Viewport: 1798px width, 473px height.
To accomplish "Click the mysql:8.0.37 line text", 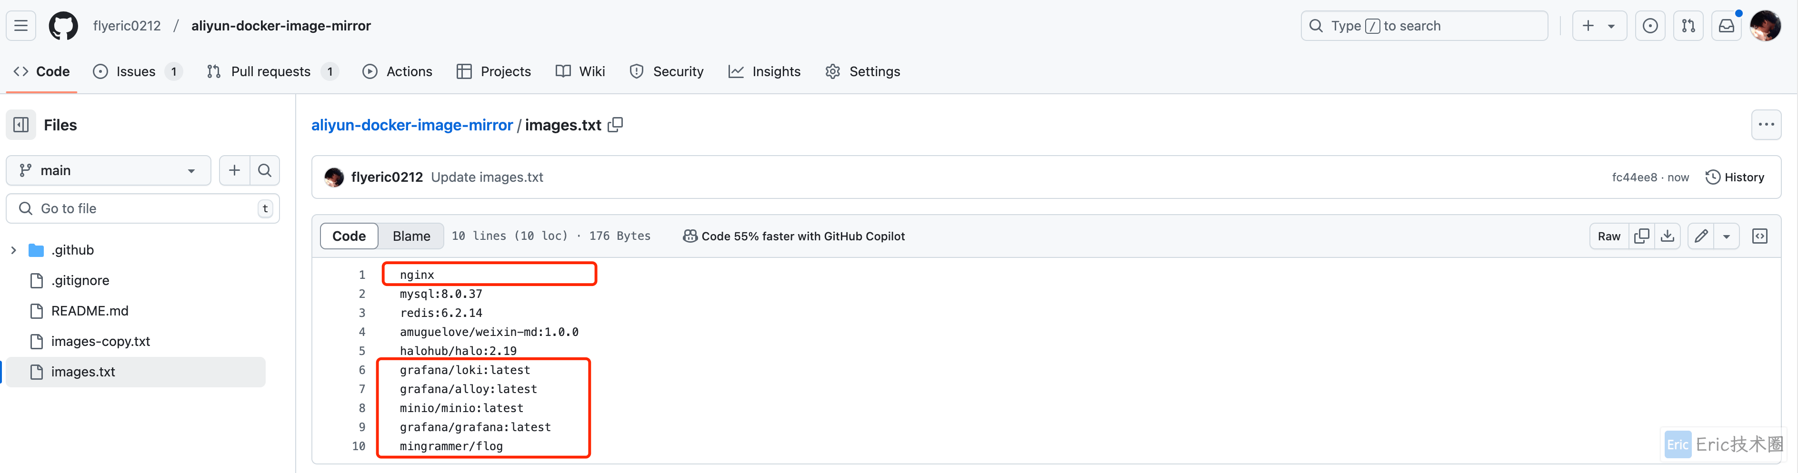I will point(441,294).
